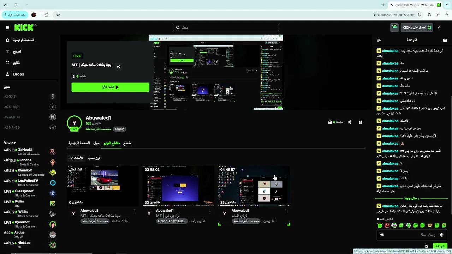This screenshot has height=254, width=452.
Task: Share the Abuwaled1 channel
Action: click(349, 122)
